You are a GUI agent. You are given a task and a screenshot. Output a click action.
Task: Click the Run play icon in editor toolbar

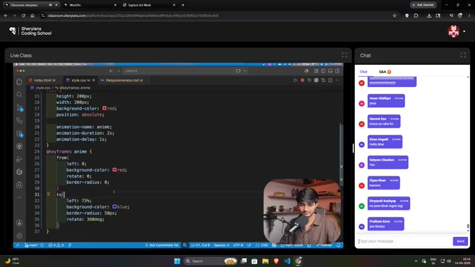pyautogui.click(x=295, y=80)
